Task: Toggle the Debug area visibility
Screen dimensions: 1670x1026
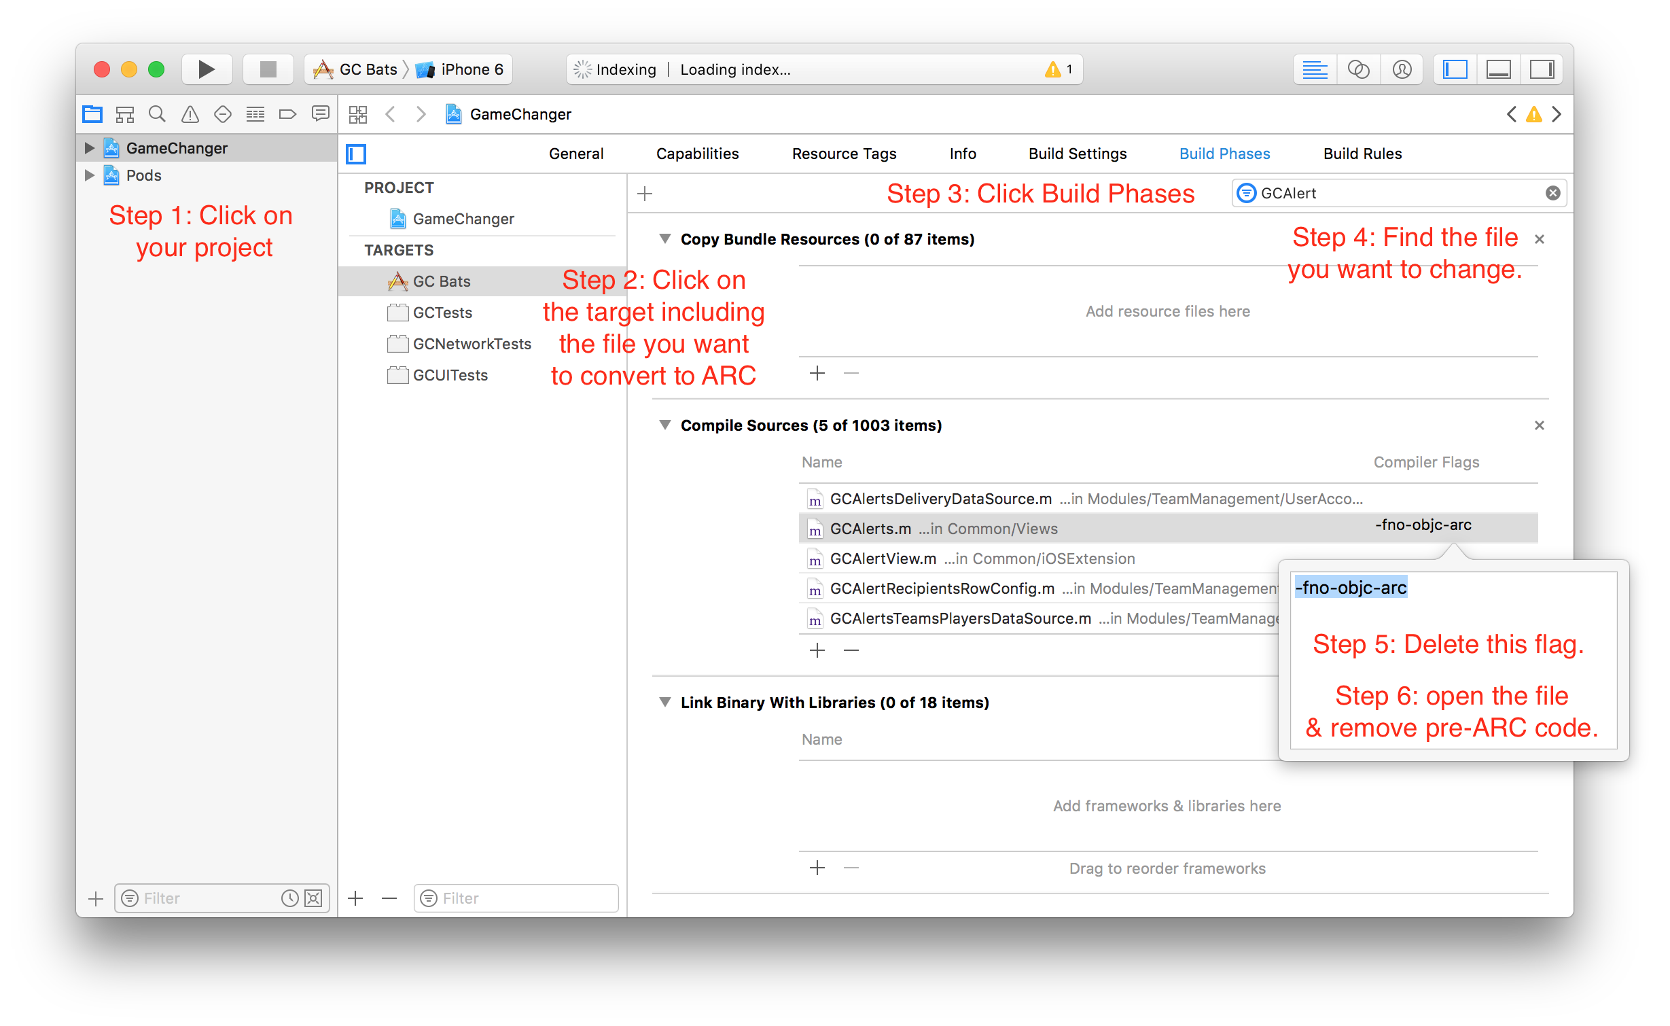Action: (1498, 69)
